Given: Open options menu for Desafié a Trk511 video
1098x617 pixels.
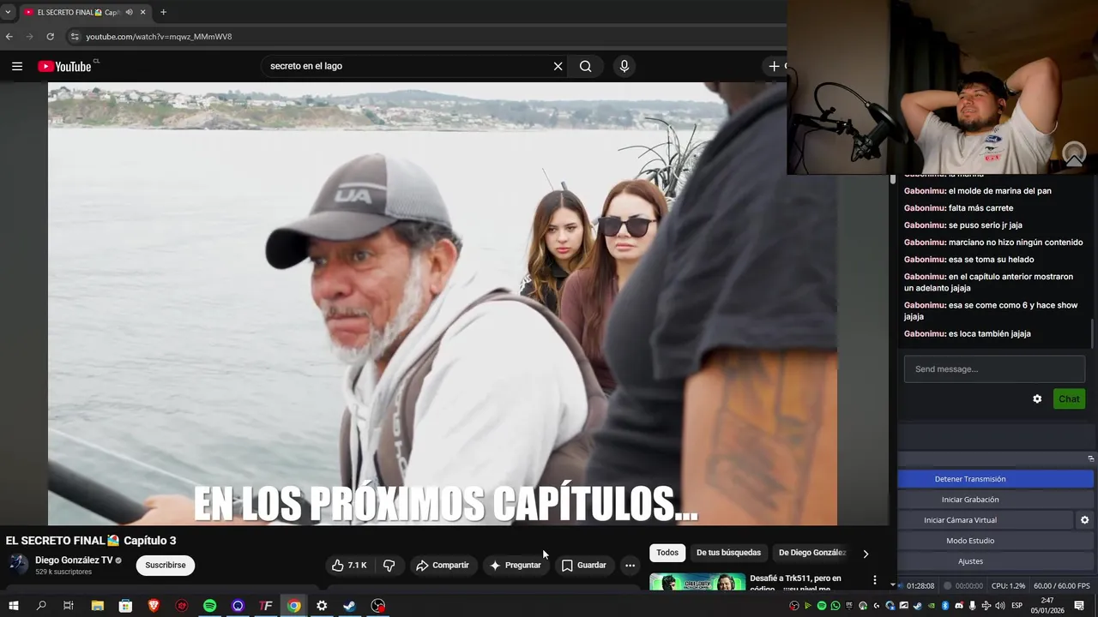Looking at the screenshot, I should point(874,580).
